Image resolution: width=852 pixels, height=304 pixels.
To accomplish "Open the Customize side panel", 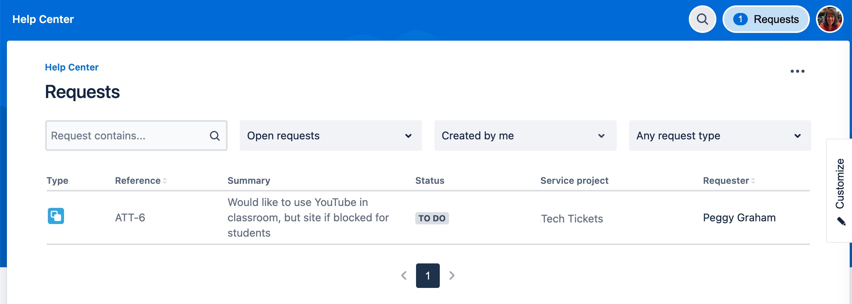I will click(840, 191).
